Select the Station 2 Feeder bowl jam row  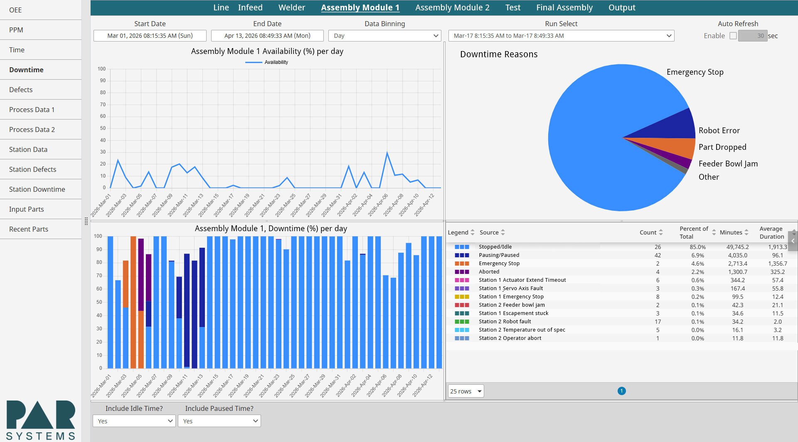click(x=621, y=305)
